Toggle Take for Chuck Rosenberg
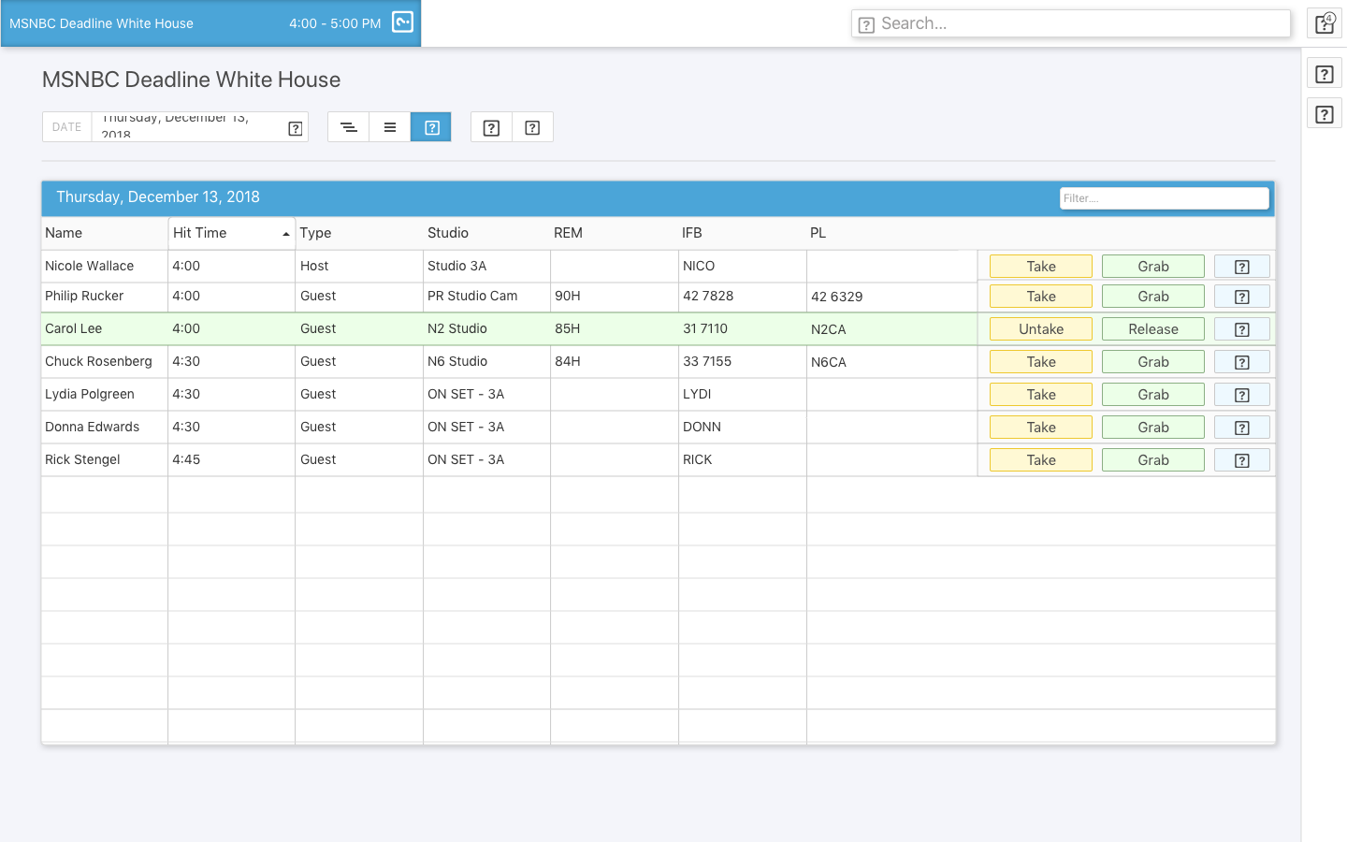 coord(1040,362)
